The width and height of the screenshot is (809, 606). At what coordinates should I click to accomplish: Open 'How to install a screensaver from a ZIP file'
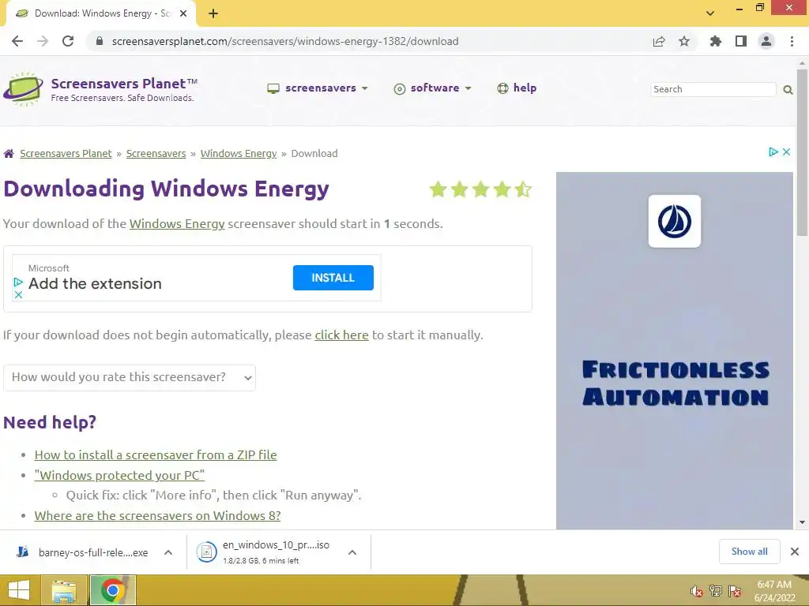[156, 455]
